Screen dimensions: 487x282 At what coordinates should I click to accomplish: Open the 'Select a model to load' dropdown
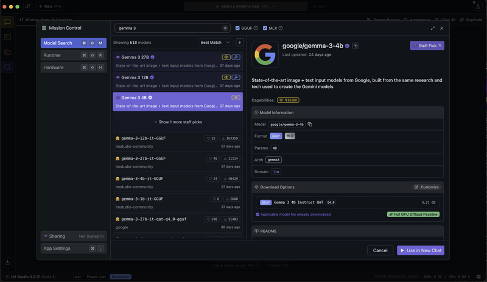click(245, 6)
